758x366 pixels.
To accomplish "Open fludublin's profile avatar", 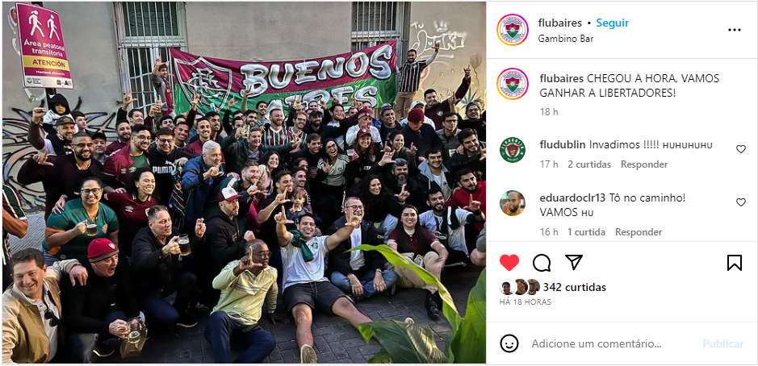I will click(513, 150).
